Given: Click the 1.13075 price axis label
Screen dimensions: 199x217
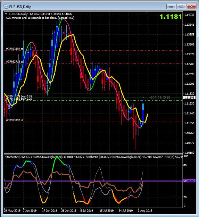Looking at the screenshot, I should coord(189,54).
